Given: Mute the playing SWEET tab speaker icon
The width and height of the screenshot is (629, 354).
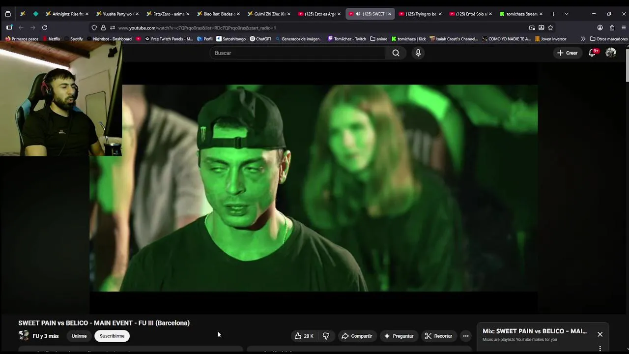Looking at the screenshot, I should click(358, 14).
